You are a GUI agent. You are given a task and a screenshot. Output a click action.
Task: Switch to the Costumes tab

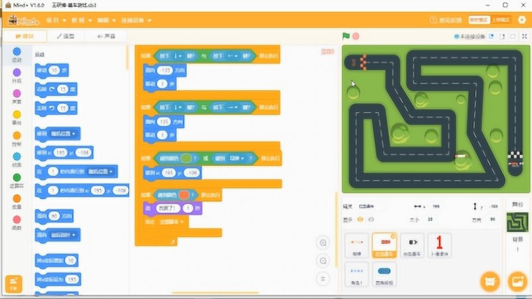[66, 37]
